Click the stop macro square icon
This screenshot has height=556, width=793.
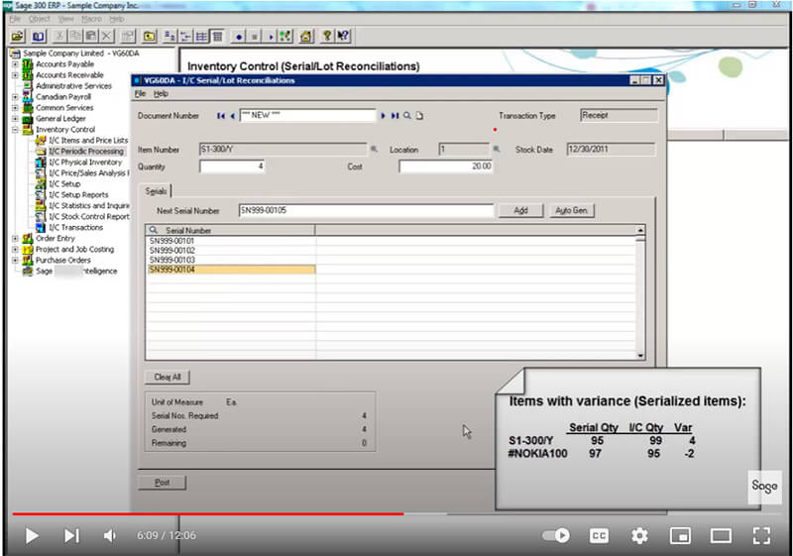tap(255, 37)
